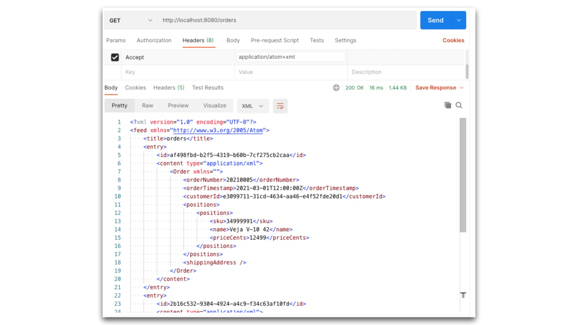Click the customerId line in response

click(284, 196)
